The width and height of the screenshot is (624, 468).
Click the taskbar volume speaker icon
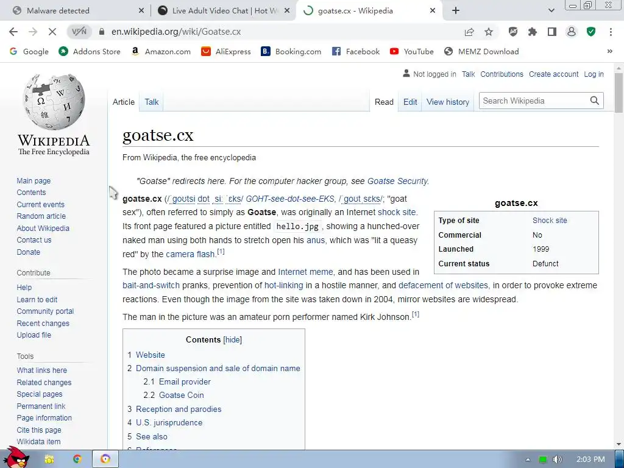tap(558, 459)
